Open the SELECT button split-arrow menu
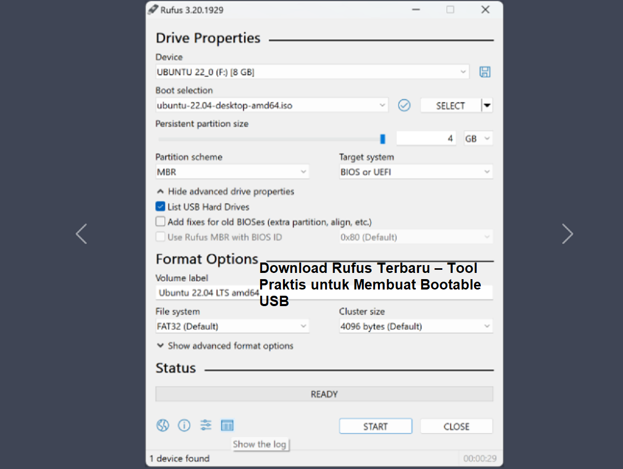 (487, 105)
